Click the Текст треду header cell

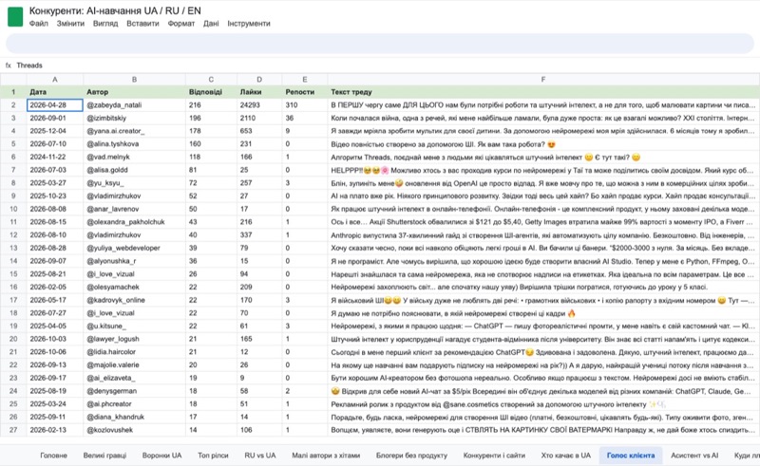point(543,92)
